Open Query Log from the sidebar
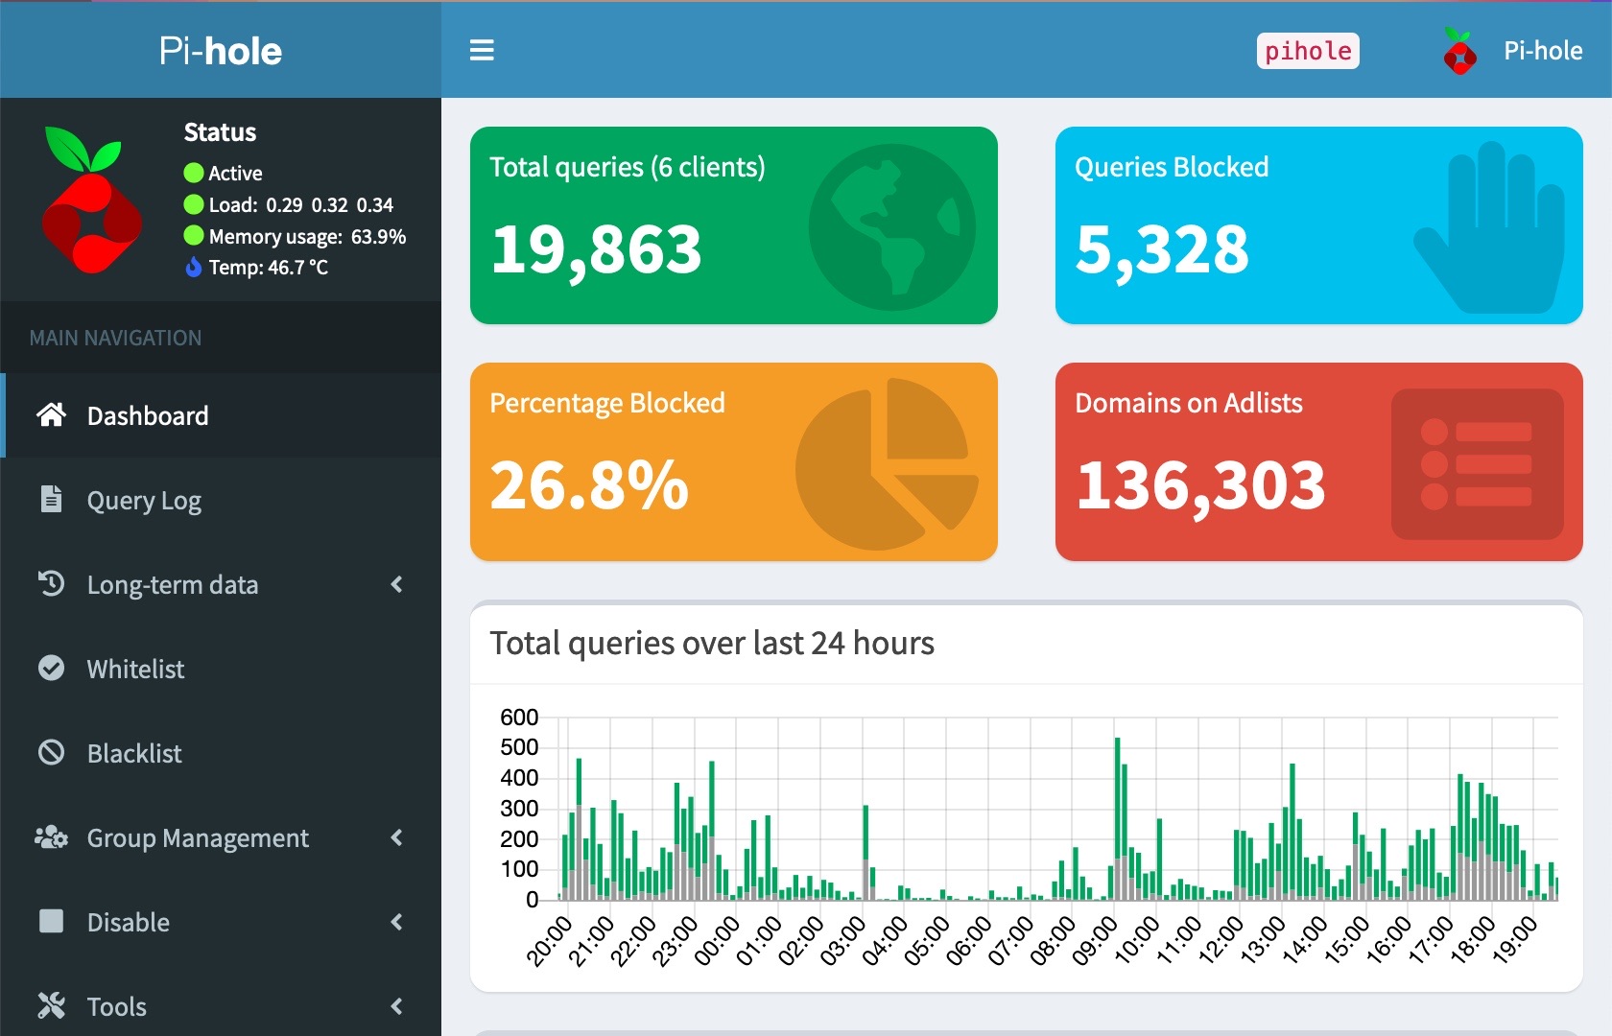 click(144, 499)
